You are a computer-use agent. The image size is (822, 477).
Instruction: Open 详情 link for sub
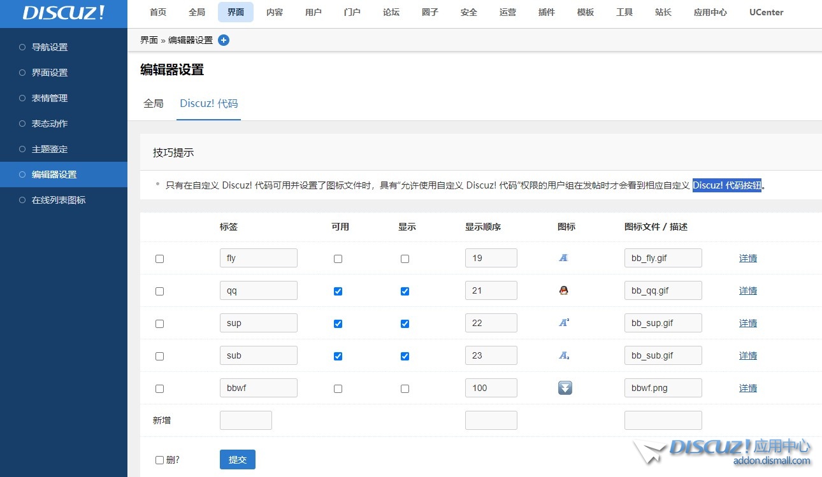pyautogui.click(x=748, y=355)
